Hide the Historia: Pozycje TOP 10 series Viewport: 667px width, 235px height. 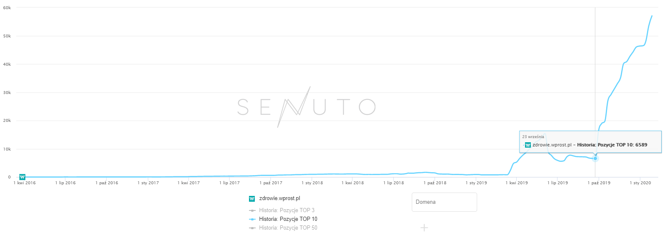(288, 219)
